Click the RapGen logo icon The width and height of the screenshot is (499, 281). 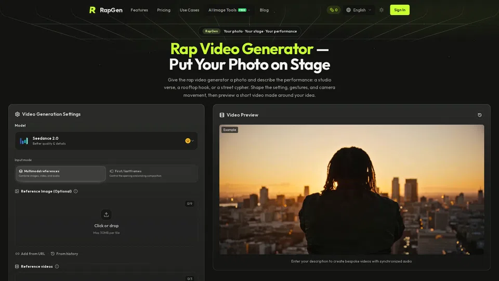point(93,10)
